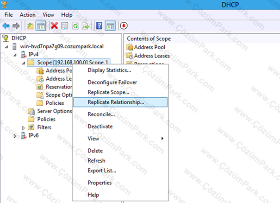The width and height of the screenshot is (280, 203).
Task: Collapse the IPv4 tree node
Action: (15, 55)
